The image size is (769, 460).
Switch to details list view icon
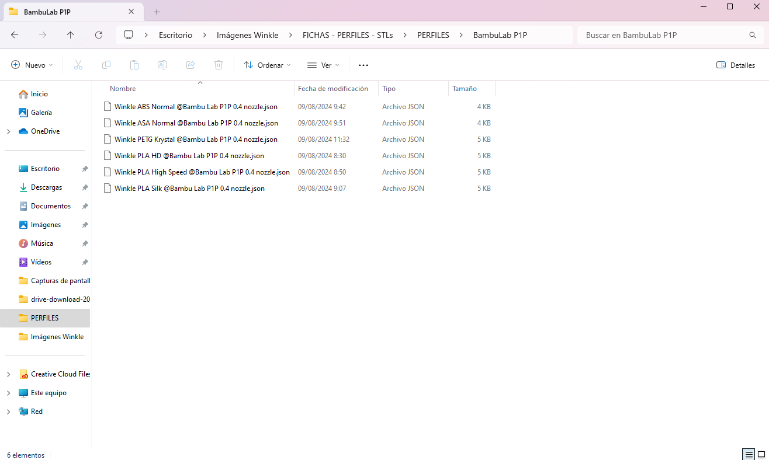click(x=749, y=454)
